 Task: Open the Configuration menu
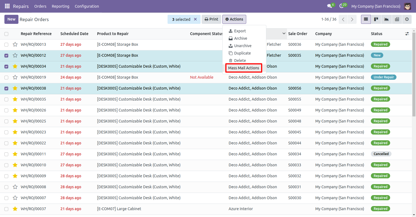(87, 6)
